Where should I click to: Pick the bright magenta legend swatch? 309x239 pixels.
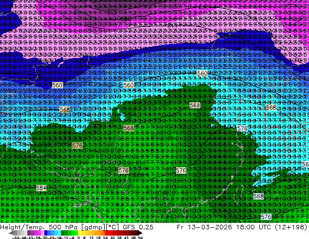pyautogui.click(x=39, y=233)
